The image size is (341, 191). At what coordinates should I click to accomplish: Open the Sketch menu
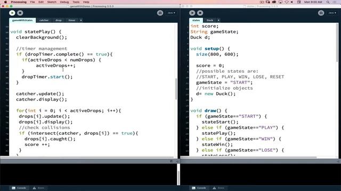click(52, 2)
